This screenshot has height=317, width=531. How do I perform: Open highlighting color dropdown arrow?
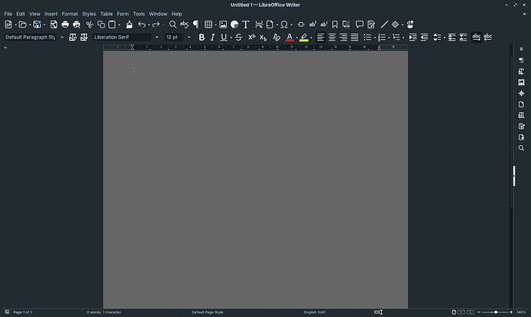pos(311,38)
